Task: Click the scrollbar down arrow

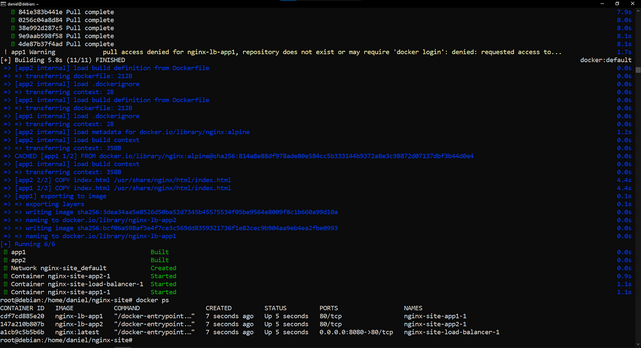Action: pyautogui.click(x=637, y=344)
